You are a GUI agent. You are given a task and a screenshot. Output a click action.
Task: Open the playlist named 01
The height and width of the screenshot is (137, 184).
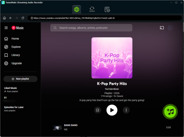5,98
